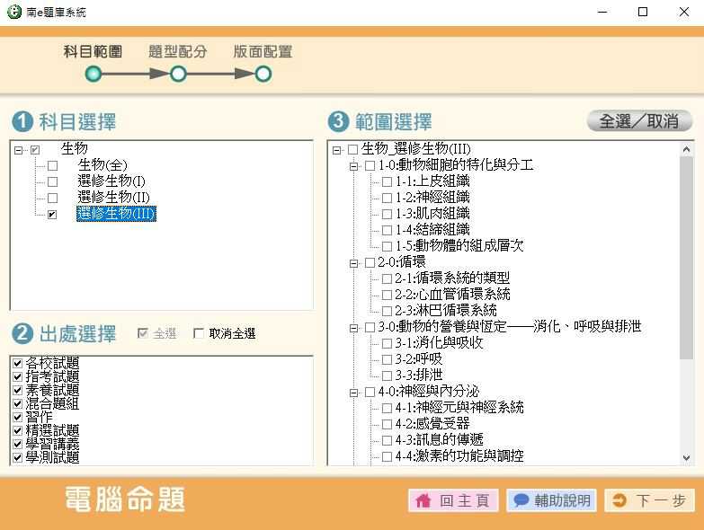
Task: Check the 生物(全) checkbox
Action: point(52,166)
